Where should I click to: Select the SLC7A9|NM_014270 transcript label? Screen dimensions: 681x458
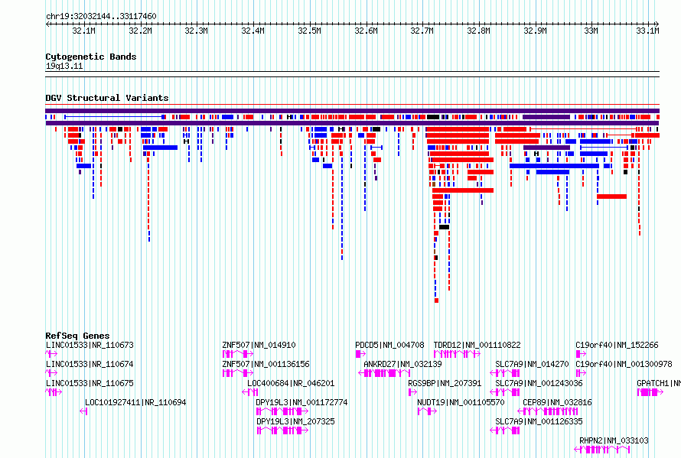point(532,364)
